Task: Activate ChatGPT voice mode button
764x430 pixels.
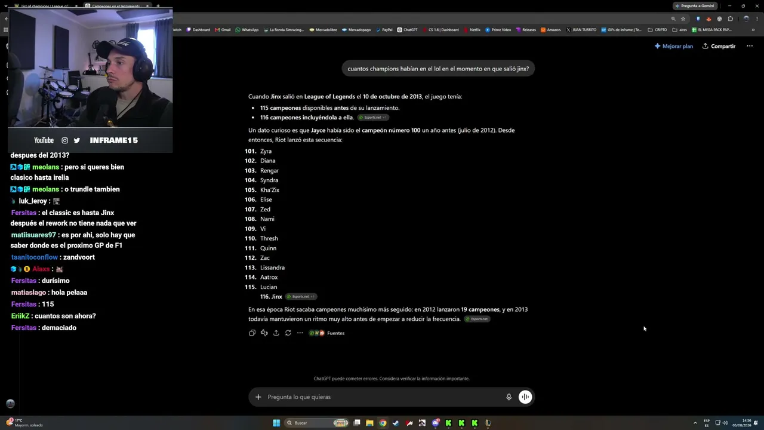Action: coord(525,397)
